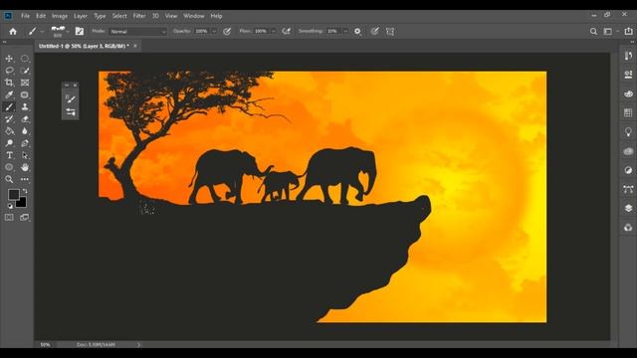Toggle pressure for opacity button
The image size is (637, 358).
(x=227, y=31)
